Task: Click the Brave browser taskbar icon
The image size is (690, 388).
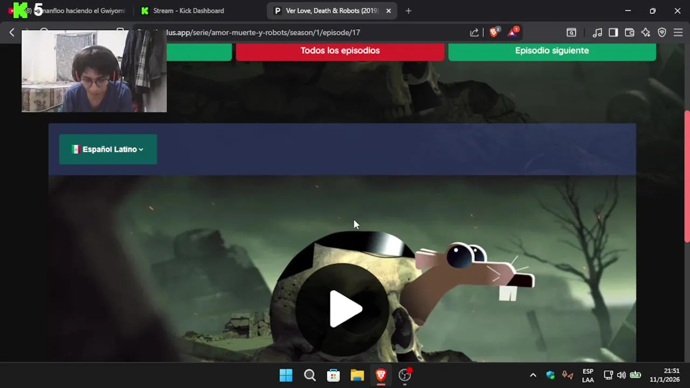Action: tap(381, 375)
